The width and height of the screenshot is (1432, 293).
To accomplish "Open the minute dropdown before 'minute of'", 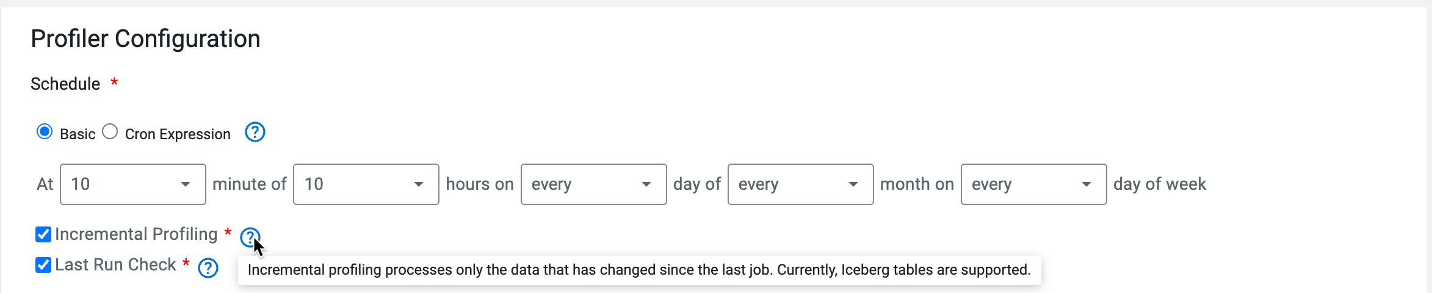I will click(x=132, y=184).
